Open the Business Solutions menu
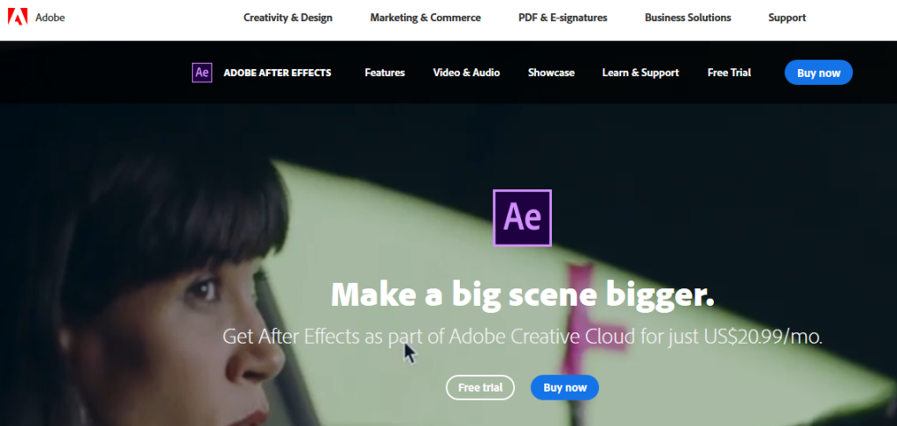The height and width of the screenshot is (426, 897). pos(688,18)
